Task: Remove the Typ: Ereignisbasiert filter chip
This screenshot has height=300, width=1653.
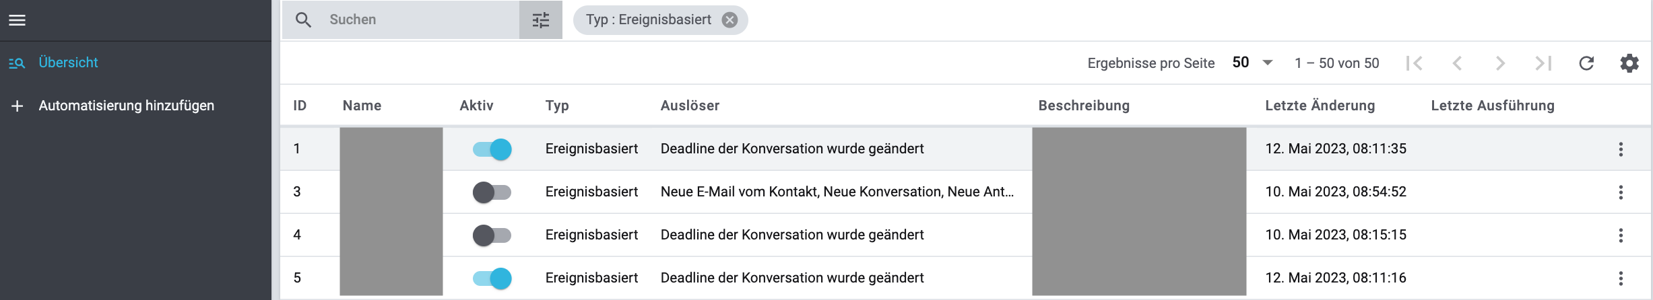Action: (730, 20)
